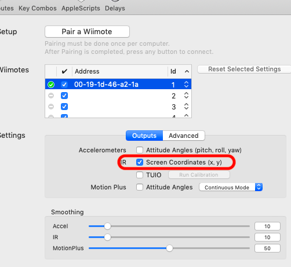
Task: Uncheck Screen Coordinates (x, y) for IR
Action: pos(140,162)
